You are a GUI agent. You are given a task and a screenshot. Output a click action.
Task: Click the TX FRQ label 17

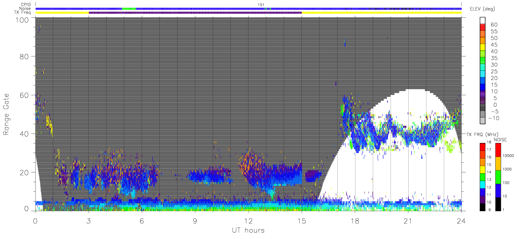coord(489,149)
